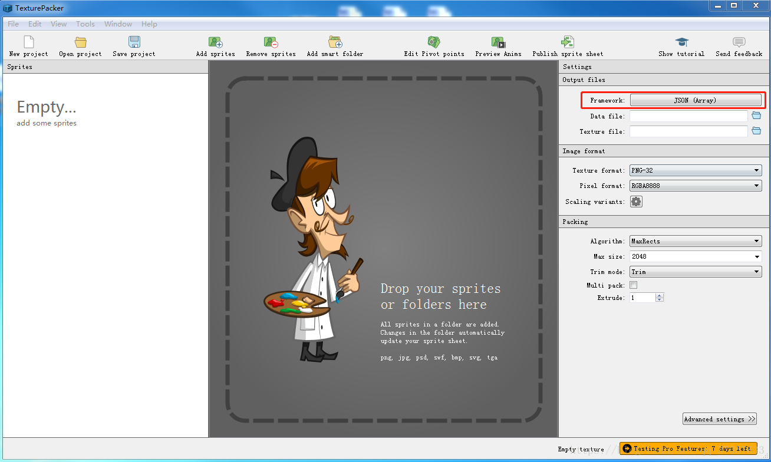The width and height of the screenshot is (771, 462).
Task: Open Texture format dropdown PNG-32
Action: point(696,170)
